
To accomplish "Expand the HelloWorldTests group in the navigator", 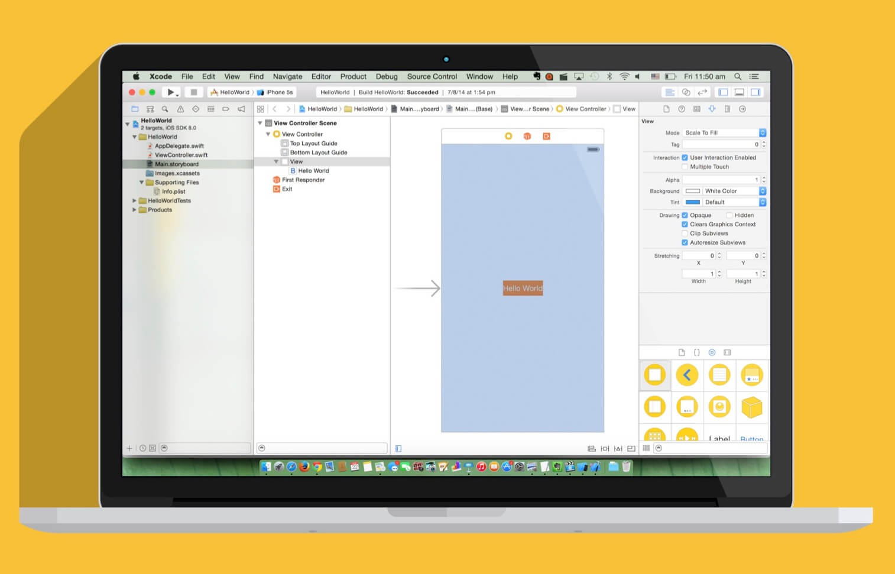I will (135, 200).
